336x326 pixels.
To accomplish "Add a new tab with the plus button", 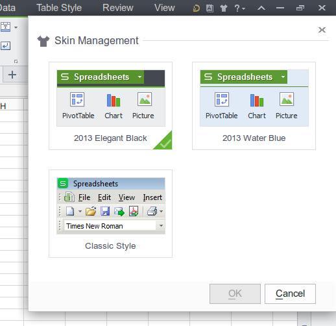I will pyautogui.click(x=12, y=75).
